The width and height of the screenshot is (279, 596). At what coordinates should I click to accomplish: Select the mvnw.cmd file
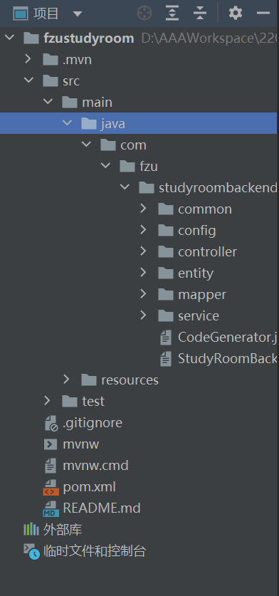[86, 465]
